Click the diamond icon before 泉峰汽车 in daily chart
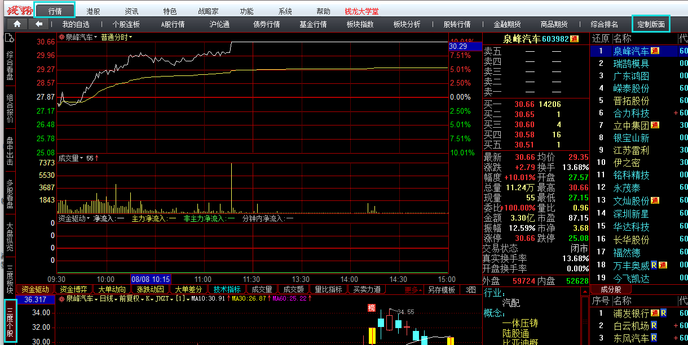 coord(61,298)
